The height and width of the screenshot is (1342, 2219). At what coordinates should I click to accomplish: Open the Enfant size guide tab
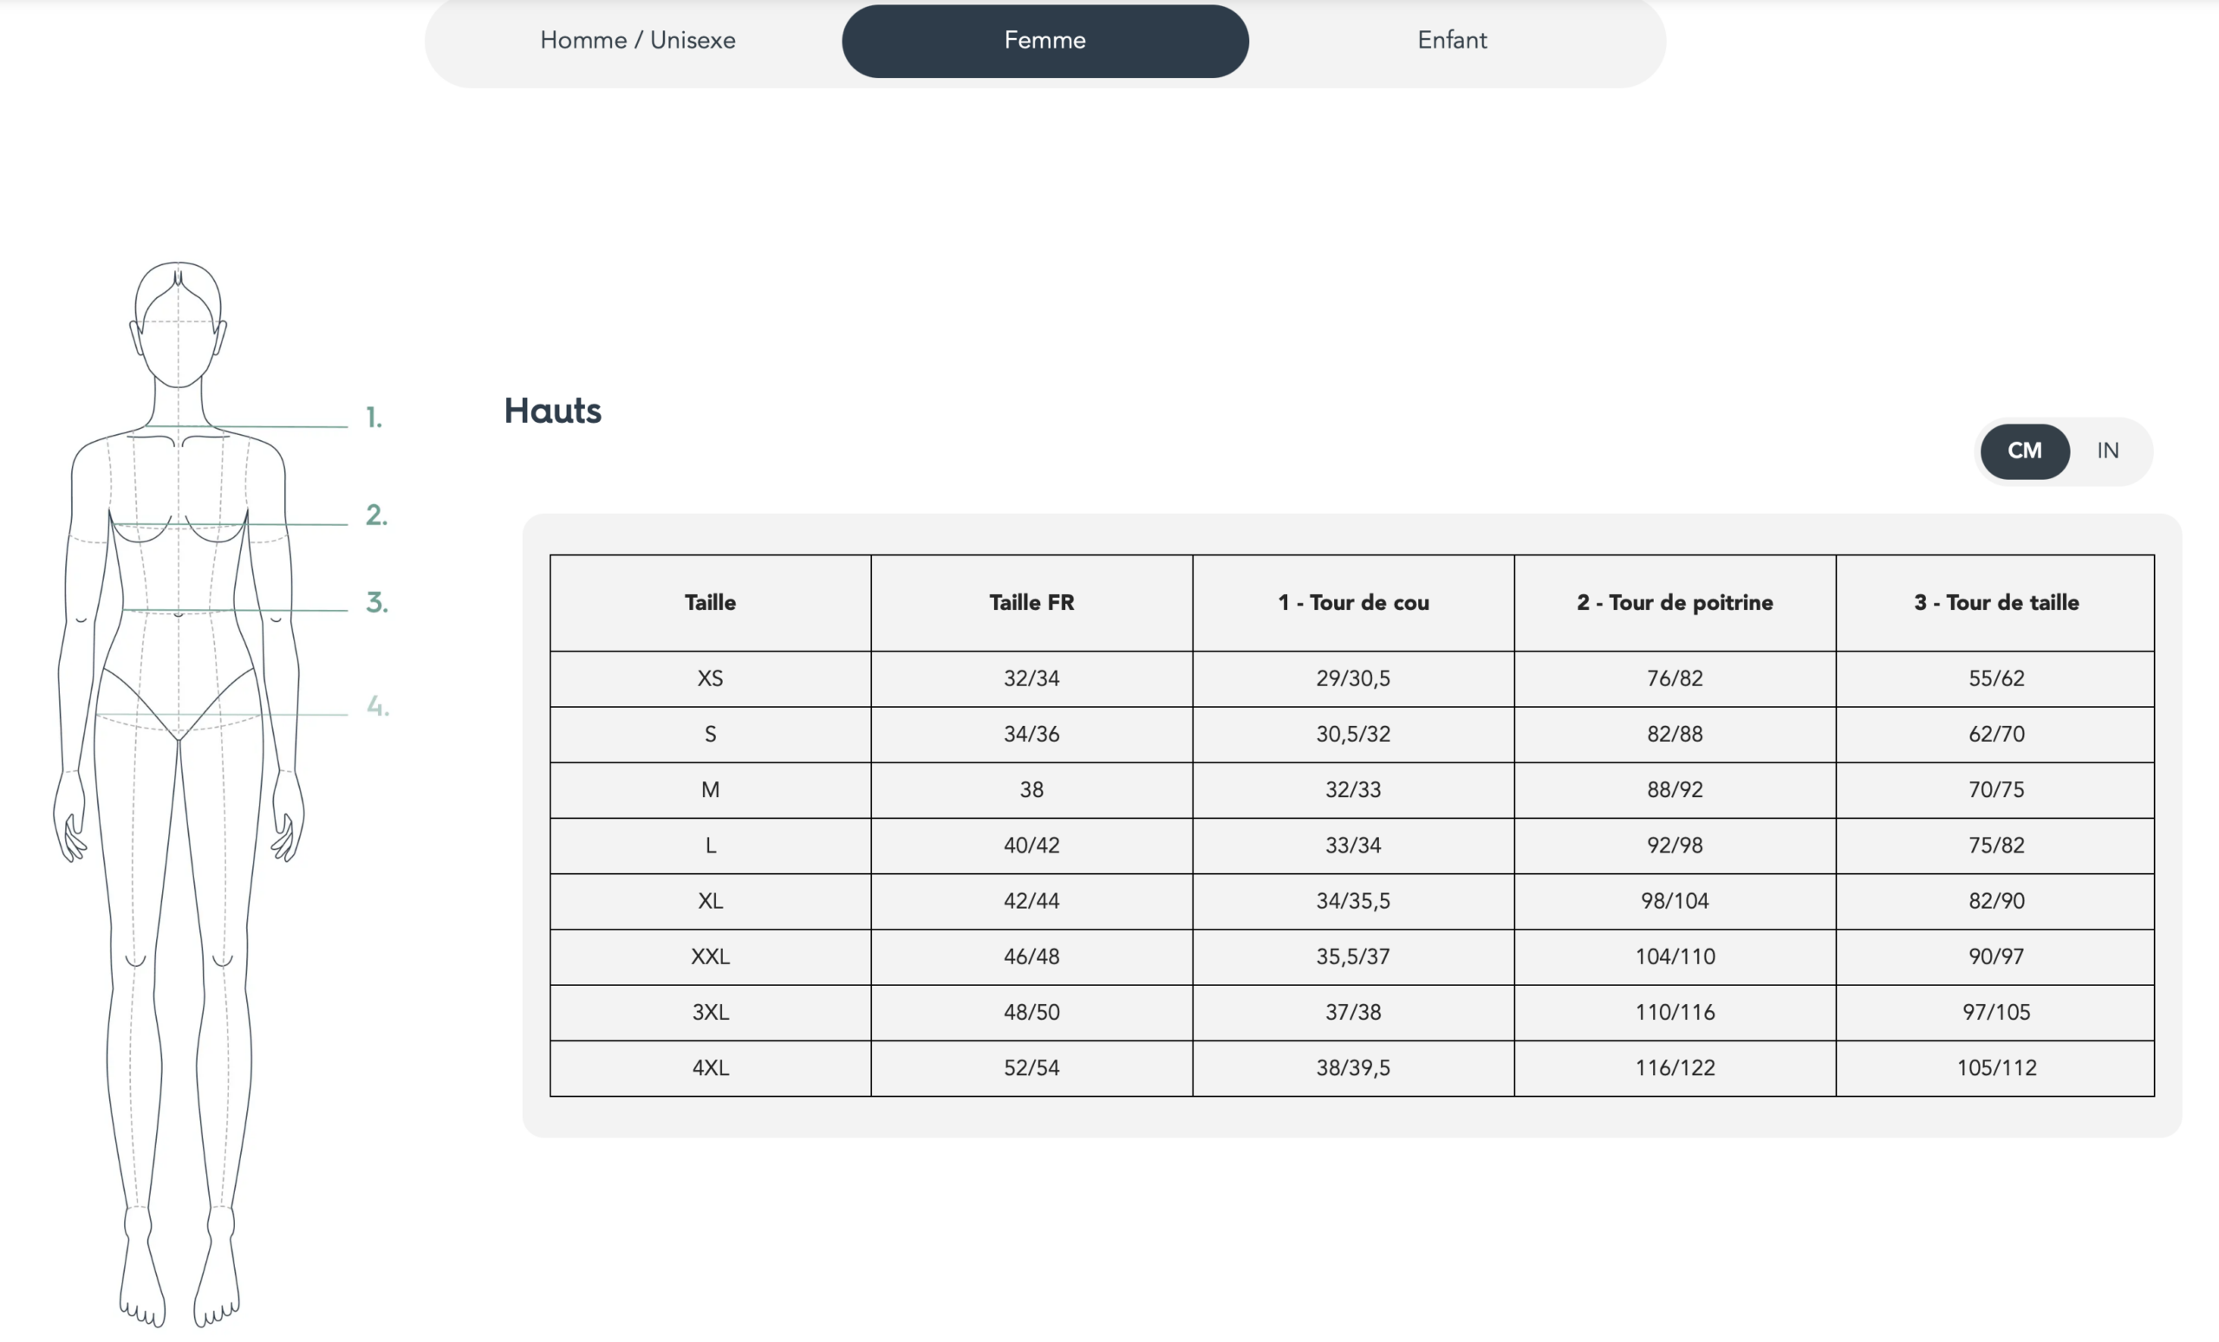(x=1452, y=41)
